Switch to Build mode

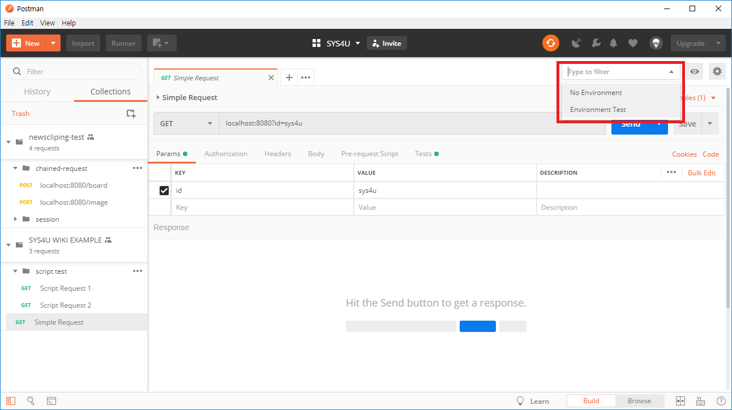591,401
